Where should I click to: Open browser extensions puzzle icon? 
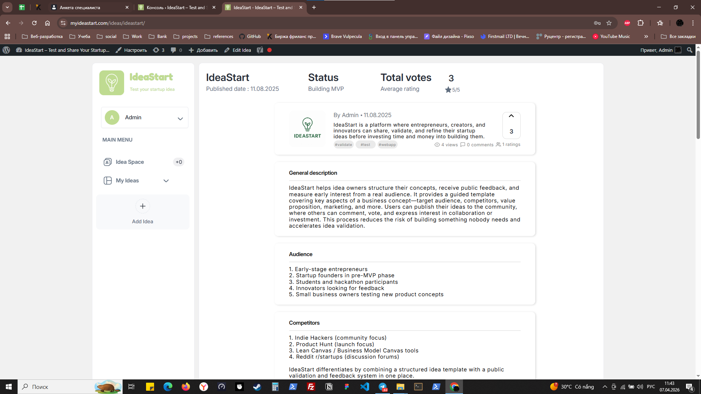point(640,23)
